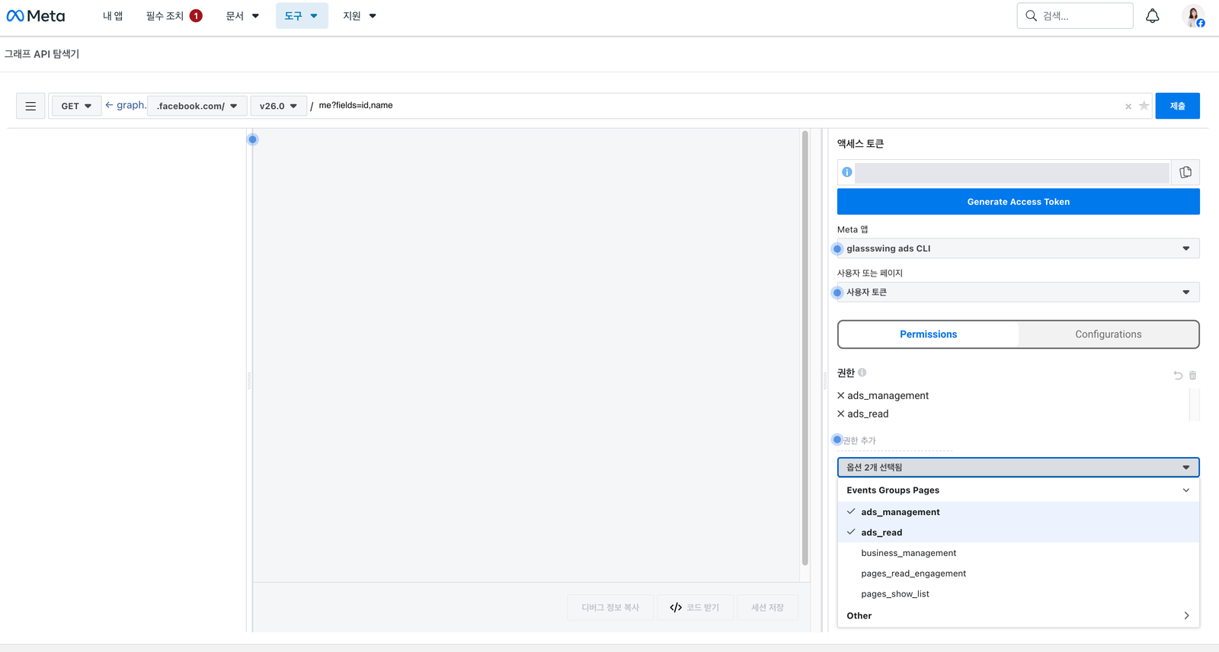Open the 지원 menu
The height and width of the screenshot is (652, 1219).
pyautogui.click(x=360, y=15)
